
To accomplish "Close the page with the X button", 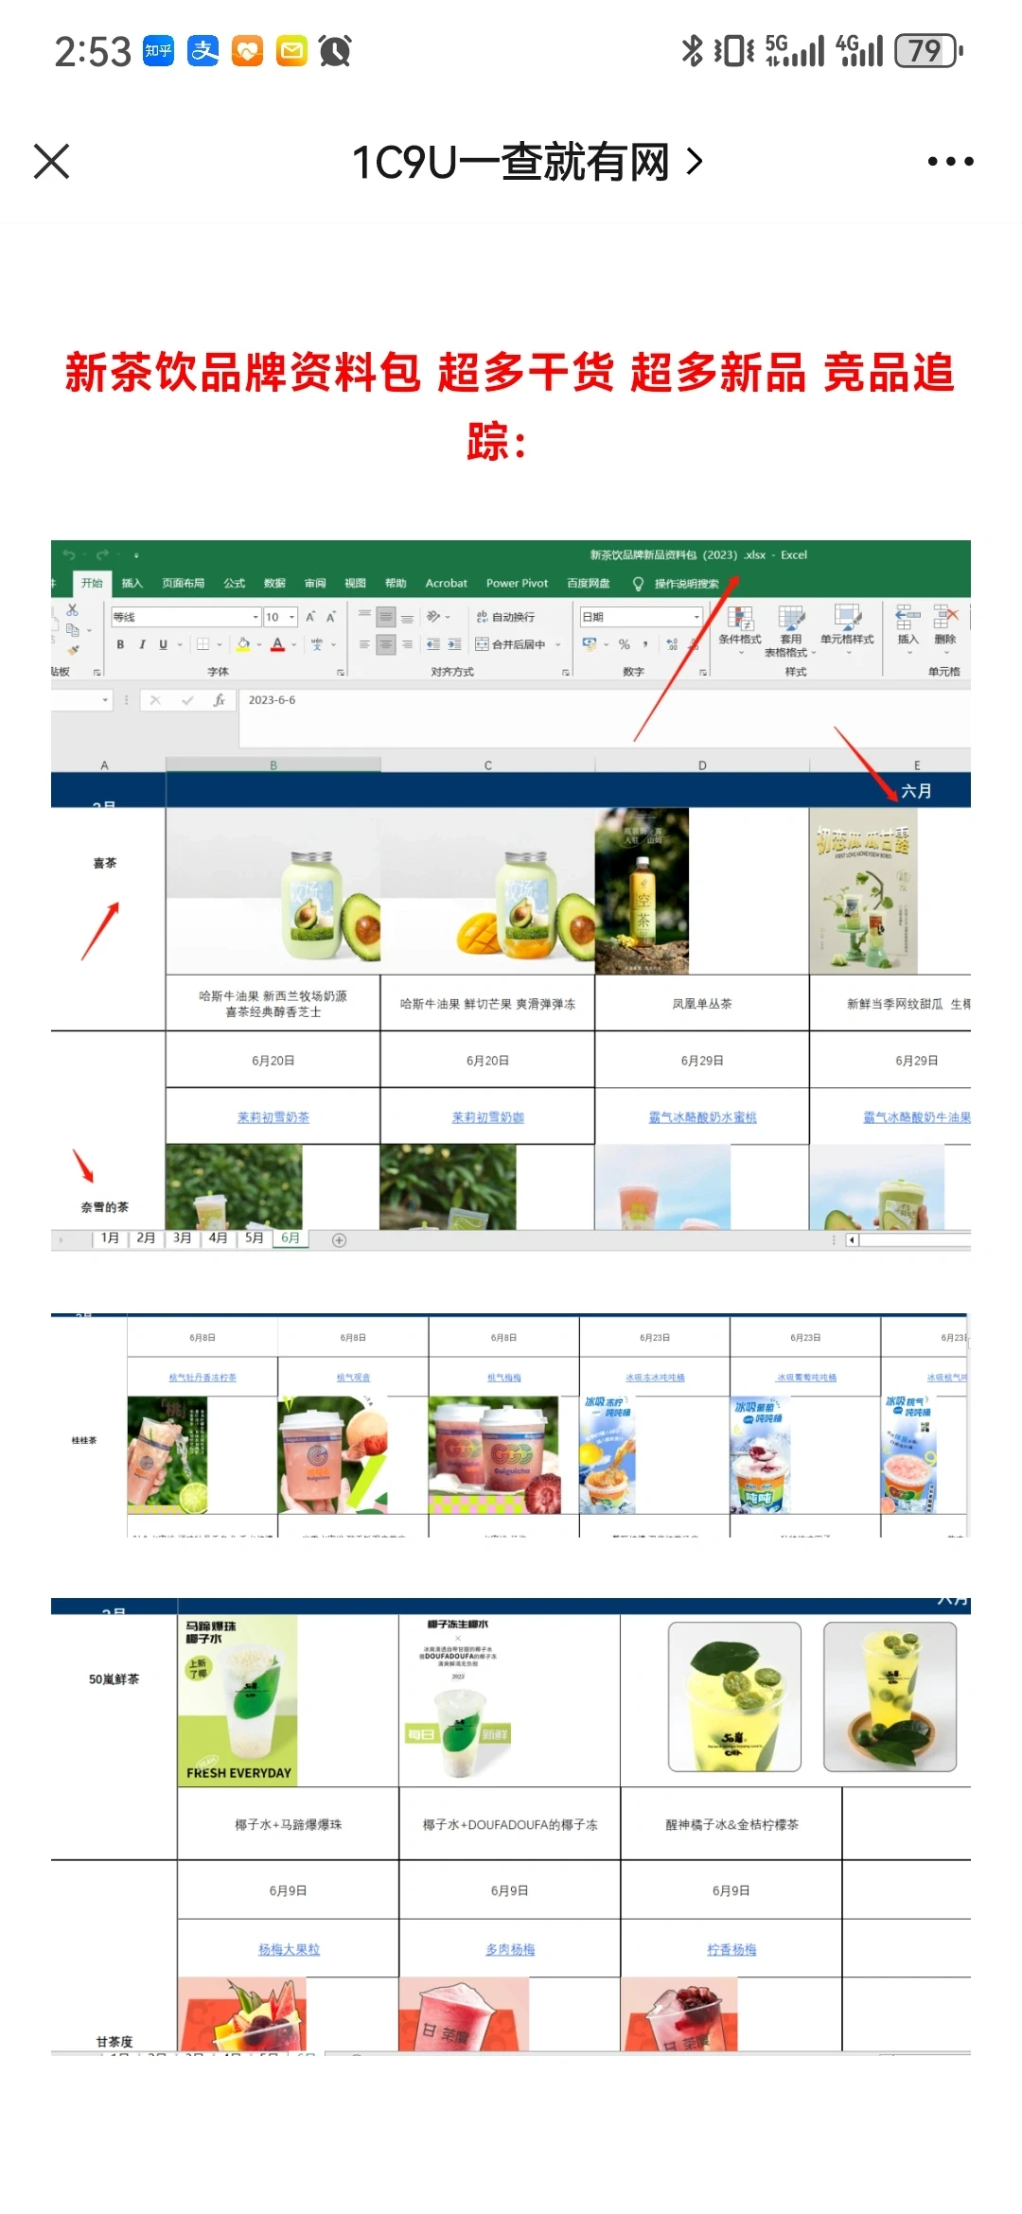I will (51, 161).
